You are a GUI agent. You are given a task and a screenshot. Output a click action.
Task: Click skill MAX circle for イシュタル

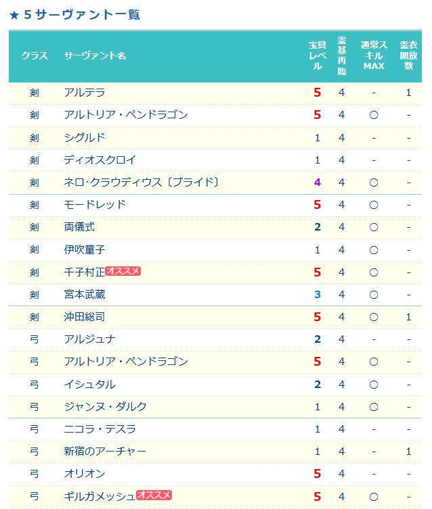374,385
